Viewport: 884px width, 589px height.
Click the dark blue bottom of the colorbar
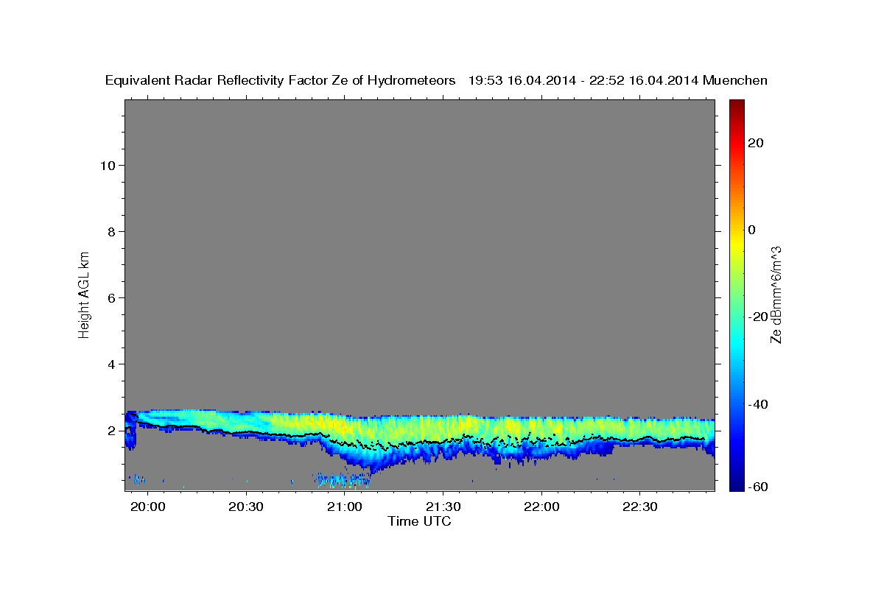click(737, 484)
